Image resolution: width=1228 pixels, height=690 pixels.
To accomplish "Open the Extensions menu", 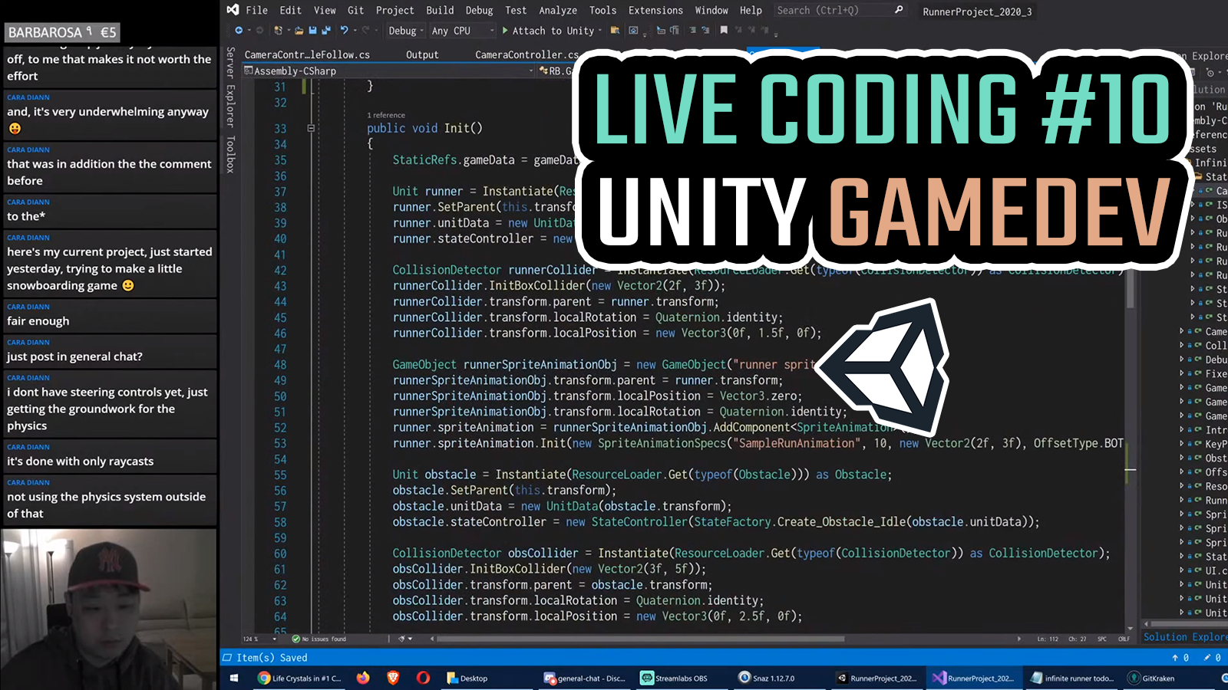I will point(655,10).
